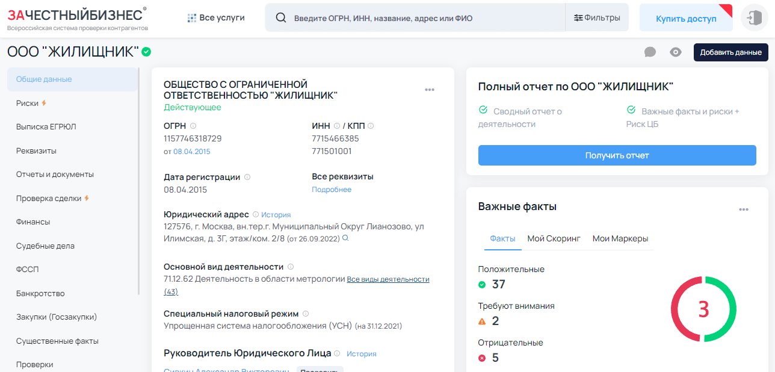Open the comment bubble icon near company name
Screen dimensions: 775x372
tap(650, 52)
